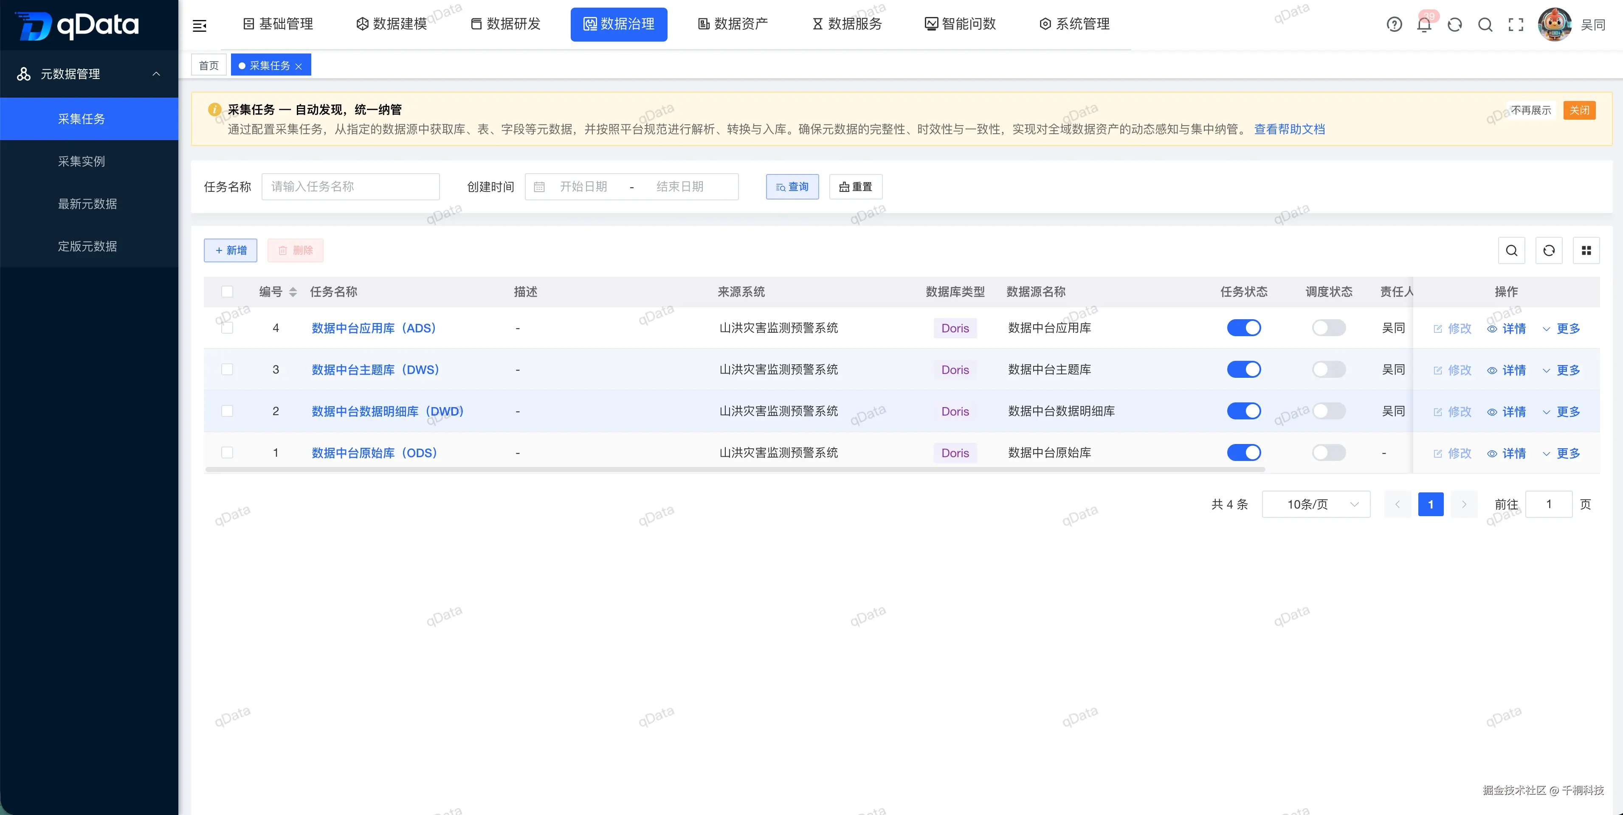The image size is (1623, 815).
Task: Open the 数据服务 top menu
Action: (847, 24)
